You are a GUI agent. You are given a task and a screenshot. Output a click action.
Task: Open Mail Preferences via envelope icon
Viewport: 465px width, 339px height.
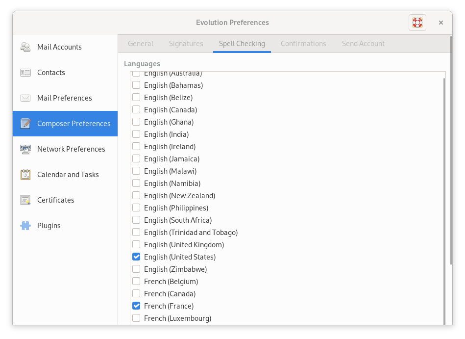tap(25, 98)
